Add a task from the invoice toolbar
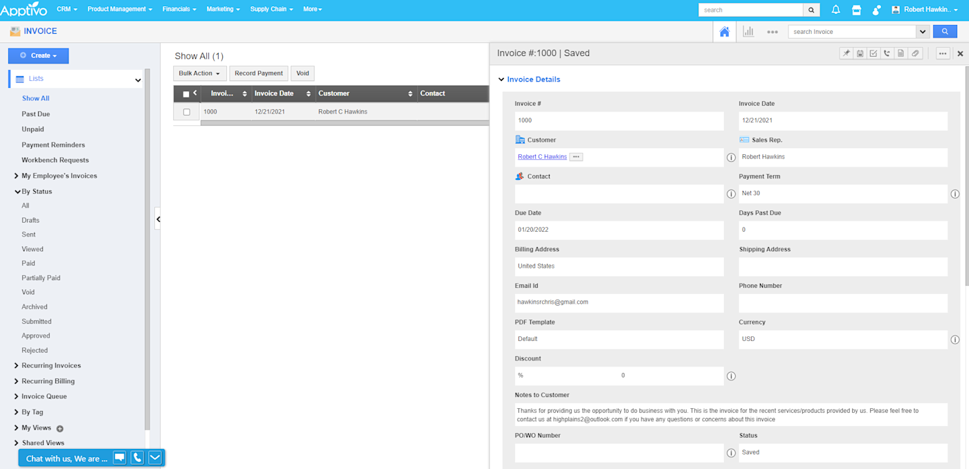Screen dimensions: 969x469 [873, 53]
